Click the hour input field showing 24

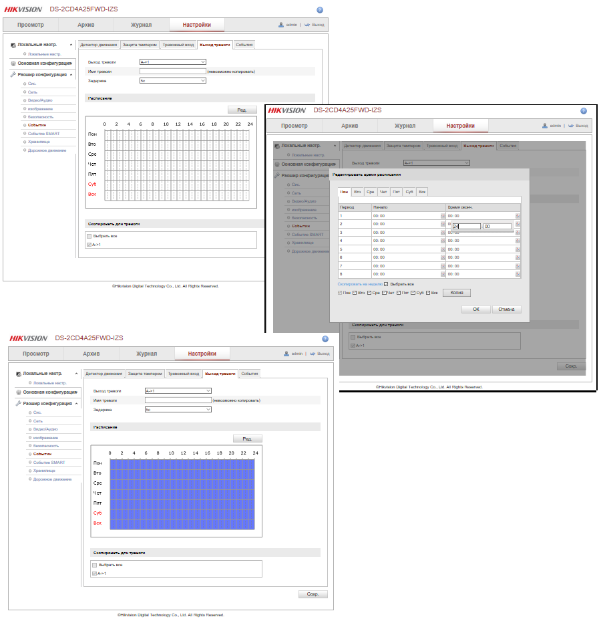tap(466, 227)
